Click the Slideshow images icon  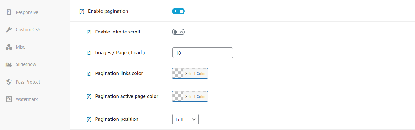click(9, 64)
